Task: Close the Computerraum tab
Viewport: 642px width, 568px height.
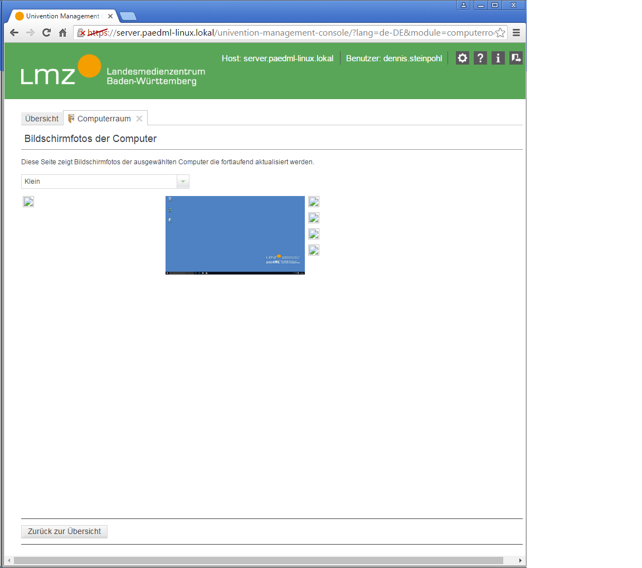Action: tap(139, 119)
